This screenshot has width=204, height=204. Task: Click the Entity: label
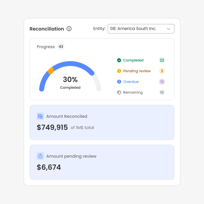(99, 29)
